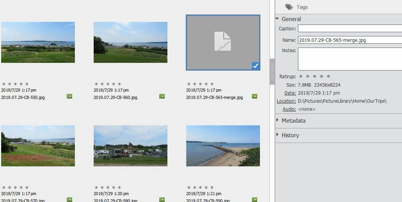Click the file name 2019.07.29-CB-565-merge.jpg under thumbnail

point(214,97)
